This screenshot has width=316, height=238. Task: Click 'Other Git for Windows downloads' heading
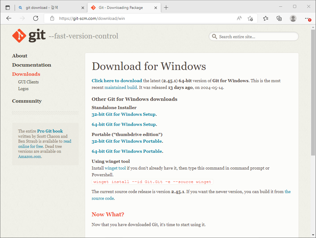[x=135, y=99]
